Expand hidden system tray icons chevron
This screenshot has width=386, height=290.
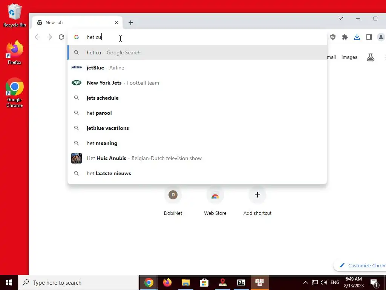305,282
